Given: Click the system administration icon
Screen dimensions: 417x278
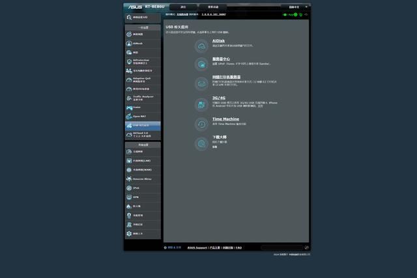Looking at the screenshot, I should click(x=129, y=215).
